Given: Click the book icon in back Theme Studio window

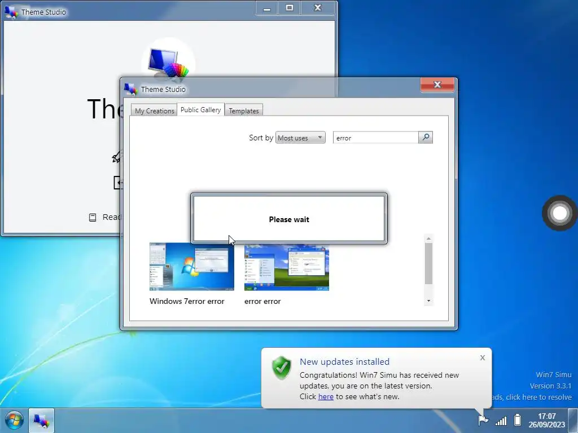Looking at the screenshot, I should (93, 217).
